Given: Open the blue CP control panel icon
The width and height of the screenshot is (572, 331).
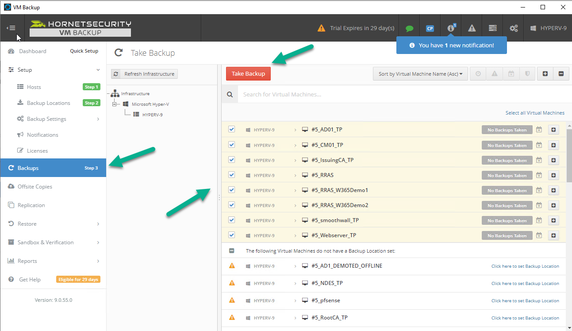Looking at the screenshot, I should tap(430, 28).
